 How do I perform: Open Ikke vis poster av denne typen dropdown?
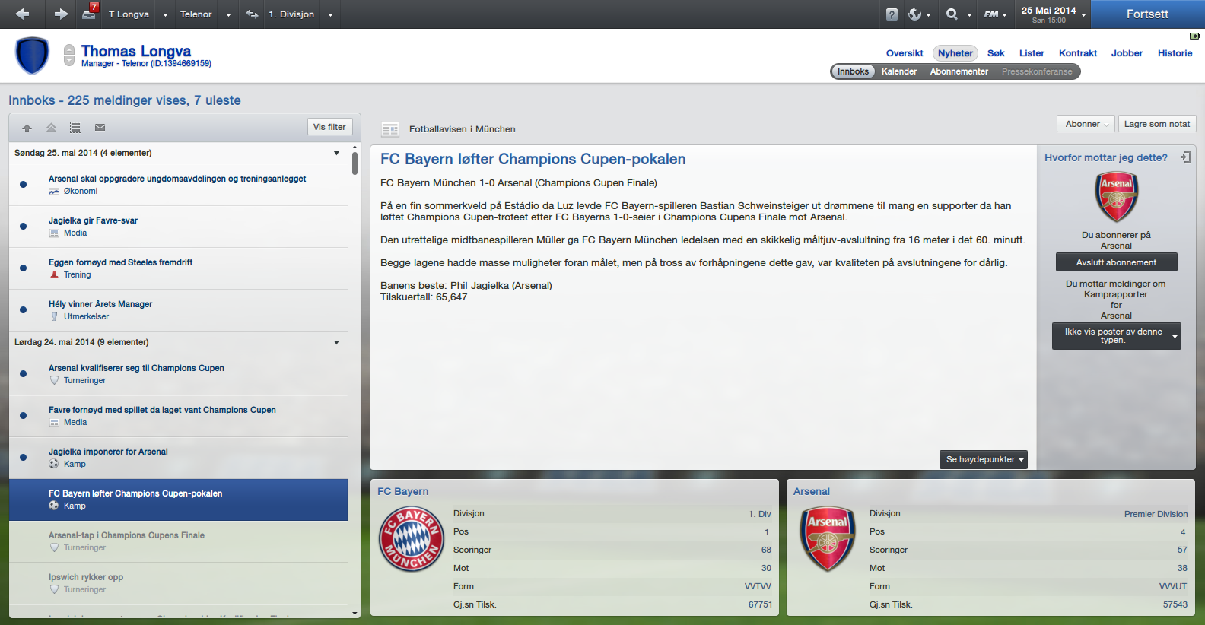click(1116, 336)
